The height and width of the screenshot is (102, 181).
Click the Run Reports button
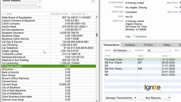tap(153, 98)
